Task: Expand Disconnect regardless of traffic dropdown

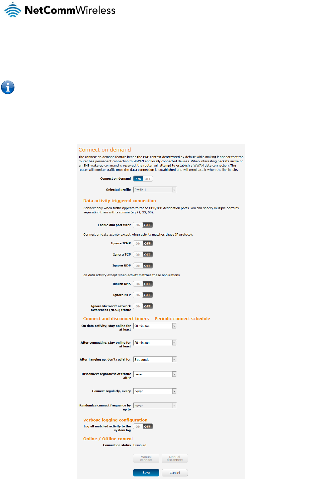Action: pos(155,374)
